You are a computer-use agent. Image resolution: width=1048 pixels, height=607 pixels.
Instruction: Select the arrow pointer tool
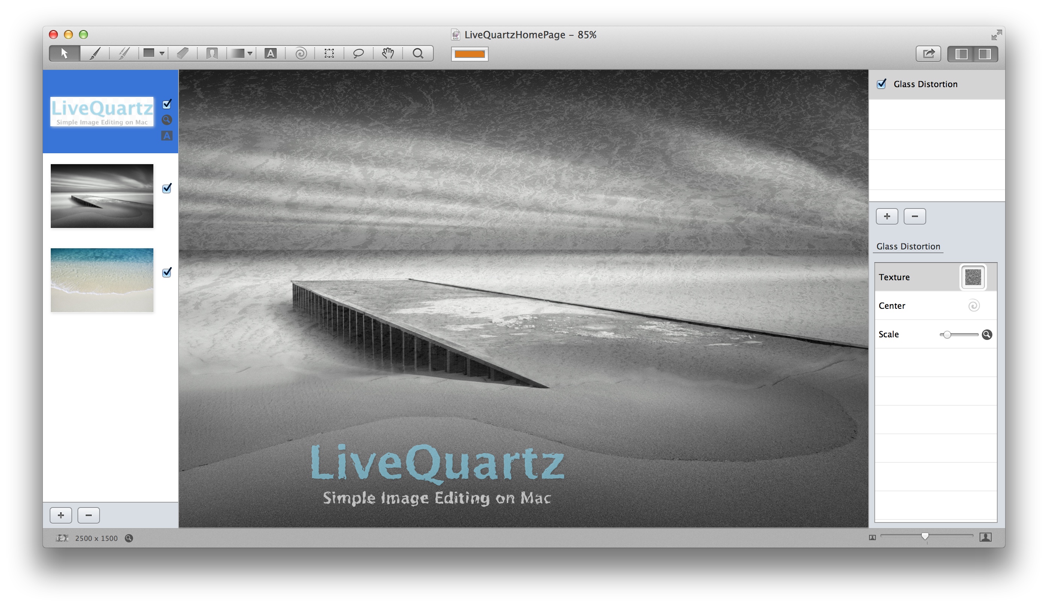click(x=64, y=54)
